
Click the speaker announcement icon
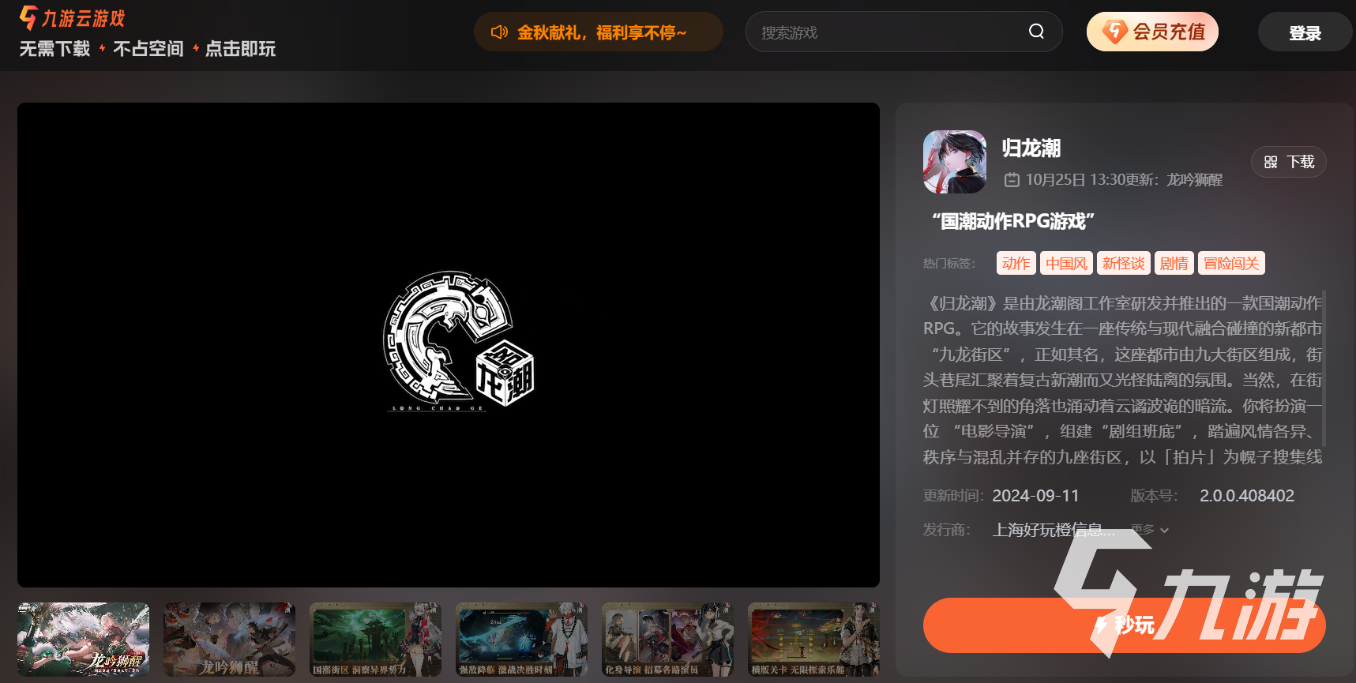[x=499, y=32]
